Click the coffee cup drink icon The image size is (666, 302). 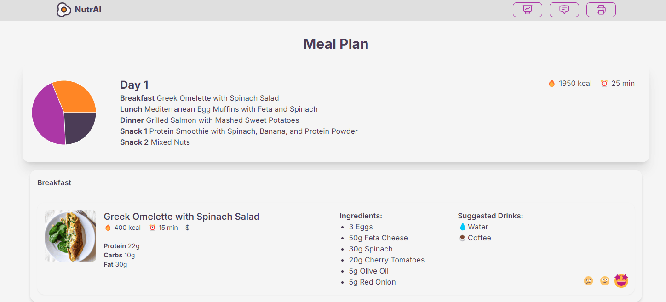[x=463, y=238]
